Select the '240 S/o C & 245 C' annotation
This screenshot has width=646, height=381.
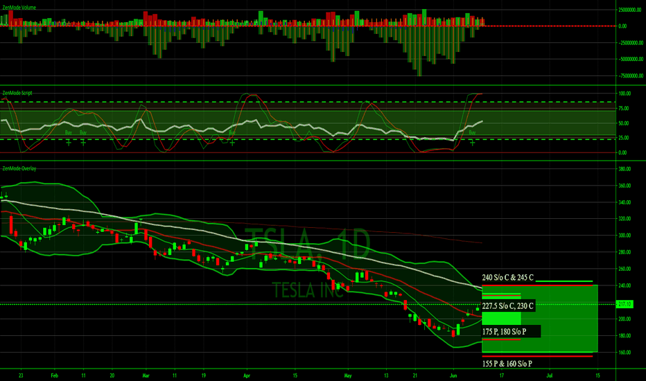[507, 278]
